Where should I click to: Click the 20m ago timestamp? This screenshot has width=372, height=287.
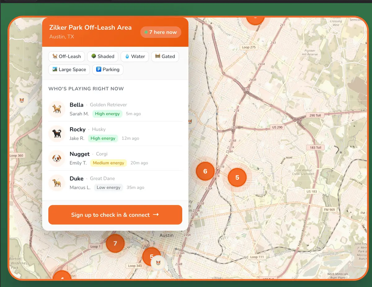139,163
